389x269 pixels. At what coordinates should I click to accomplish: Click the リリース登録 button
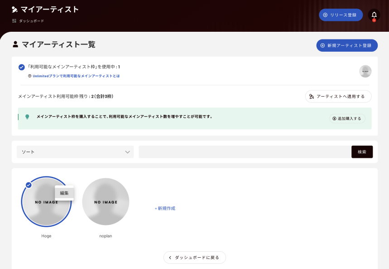341,15
